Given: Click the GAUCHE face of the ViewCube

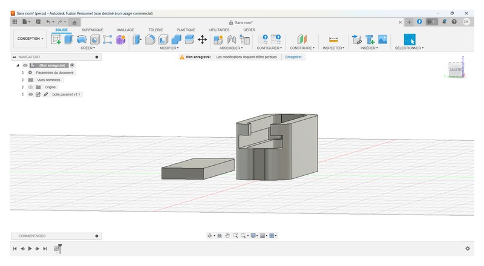Looking at the screenshot, I should click(x=455, y=70).
